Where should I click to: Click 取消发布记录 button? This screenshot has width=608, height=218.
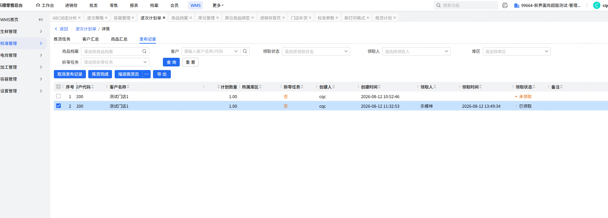[x=70, y=74]
